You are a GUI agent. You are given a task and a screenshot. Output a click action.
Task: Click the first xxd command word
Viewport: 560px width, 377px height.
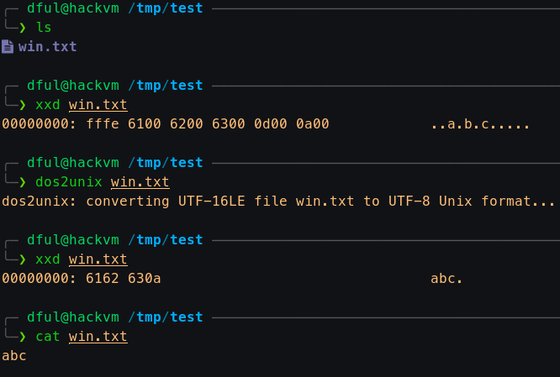click(x=47, y=105)
